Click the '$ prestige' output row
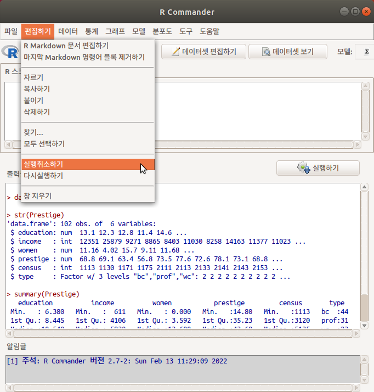374x392 pixels. pyautogui.click(x=146, y=259)
